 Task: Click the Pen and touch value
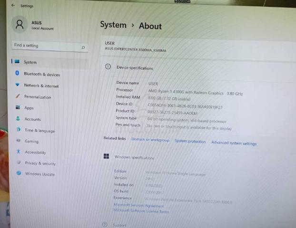pyautogui.click(x=189, y=127)
